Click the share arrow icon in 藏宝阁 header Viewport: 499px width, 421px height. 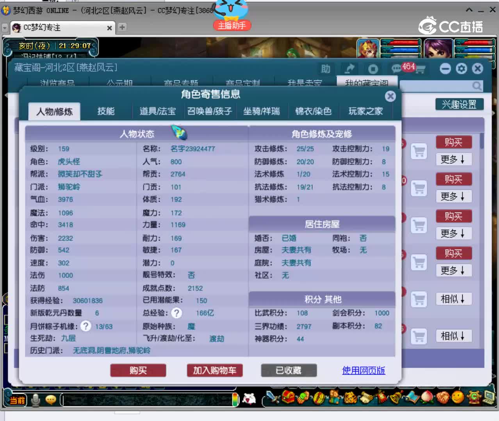pos(349,69)
